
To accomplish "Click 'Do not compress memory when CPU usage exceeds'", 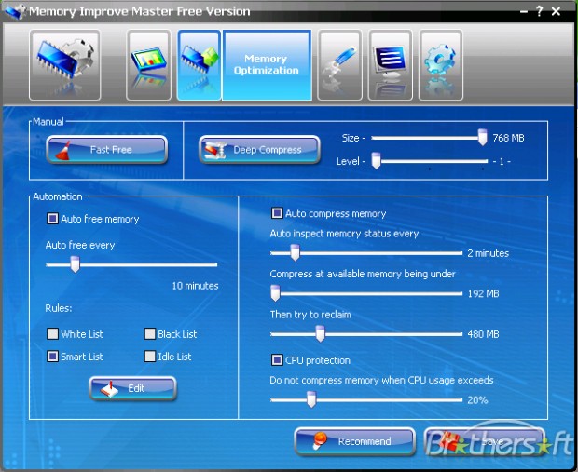I will tap(381, 381).
